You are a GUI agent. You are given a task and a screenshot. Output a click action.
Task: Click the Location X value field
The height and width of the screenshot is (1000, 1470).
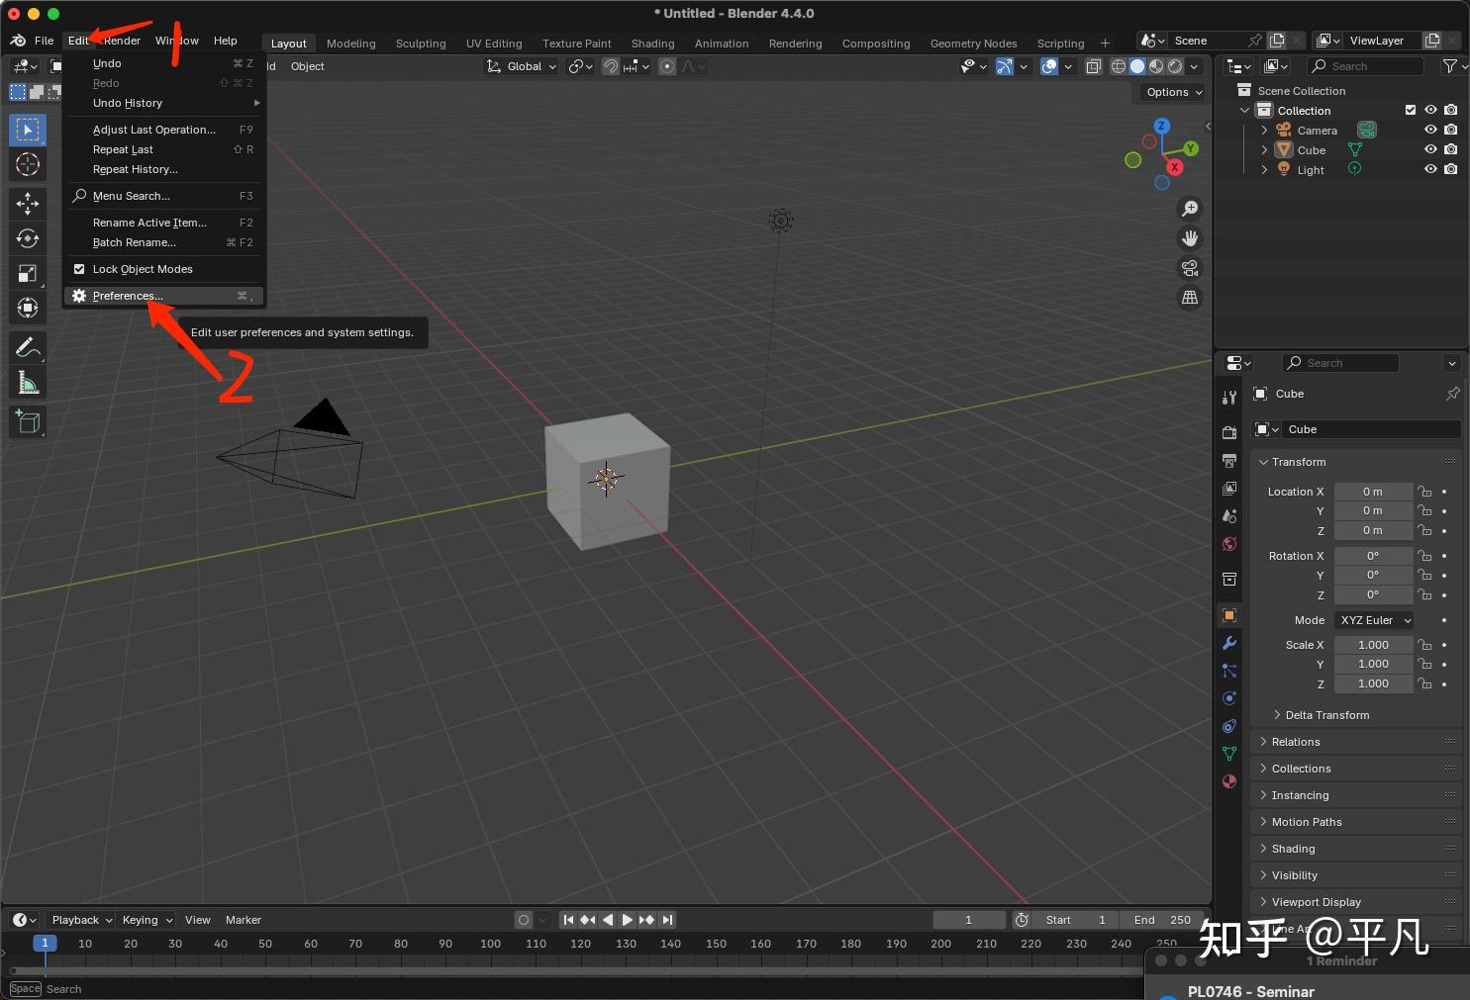point(1372,492)
